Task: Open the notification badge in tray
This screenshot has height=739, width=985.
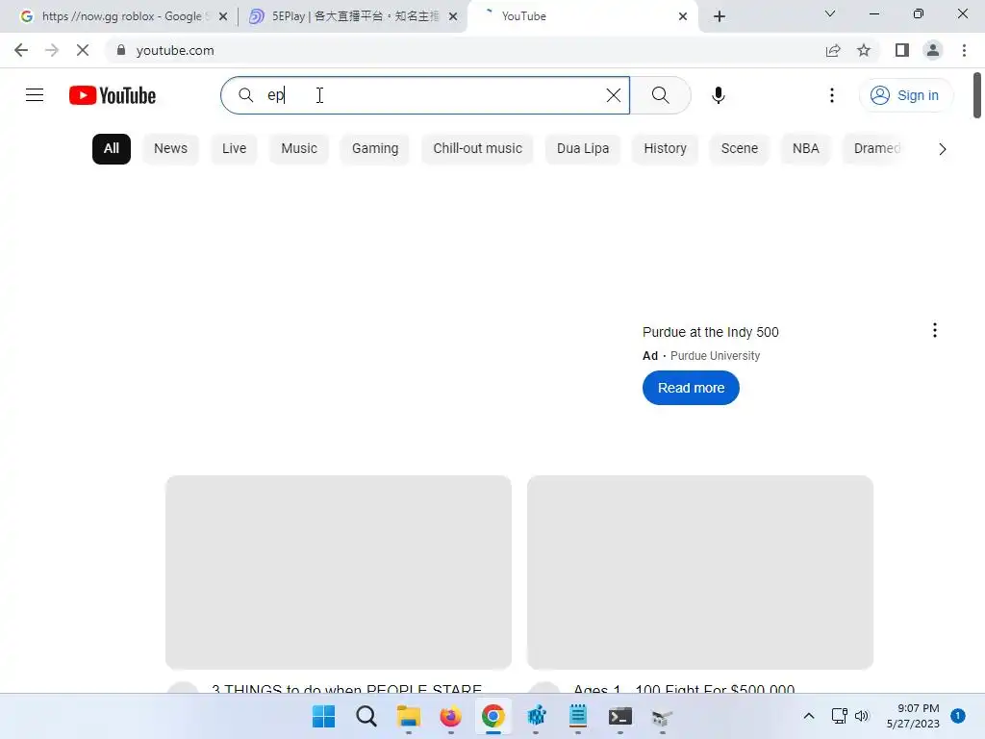Action: point(957,716)
